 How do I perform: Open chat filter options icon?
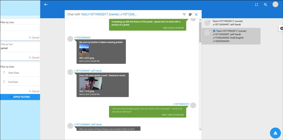[x=184, y=15]
